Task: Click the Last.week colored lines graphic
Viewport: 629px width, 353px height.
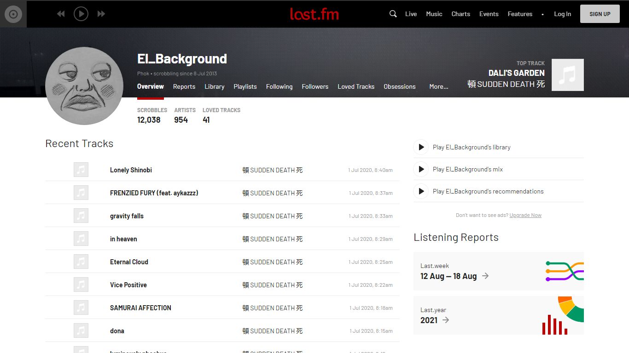Action: click(x=565, y=271)
